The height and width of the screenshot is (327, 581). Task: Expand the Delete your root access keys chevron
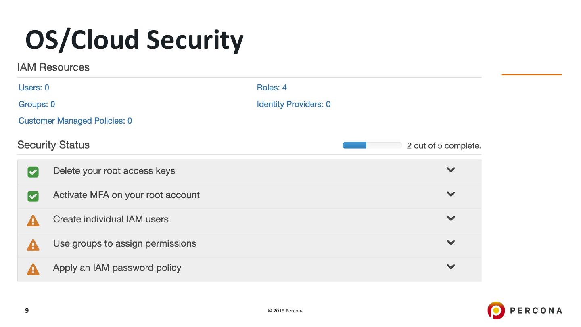pos(451,170)
